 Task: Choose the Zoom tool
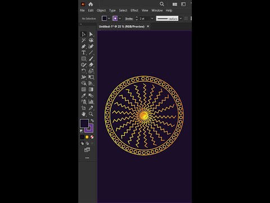(91, 114)
